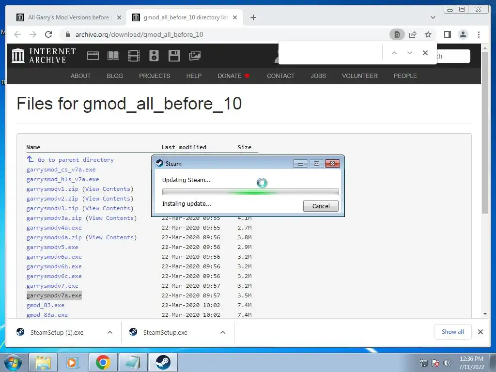This screenshot has height=372, width=496.
Task: Click the share page icon
Action: tap(413, 34)
